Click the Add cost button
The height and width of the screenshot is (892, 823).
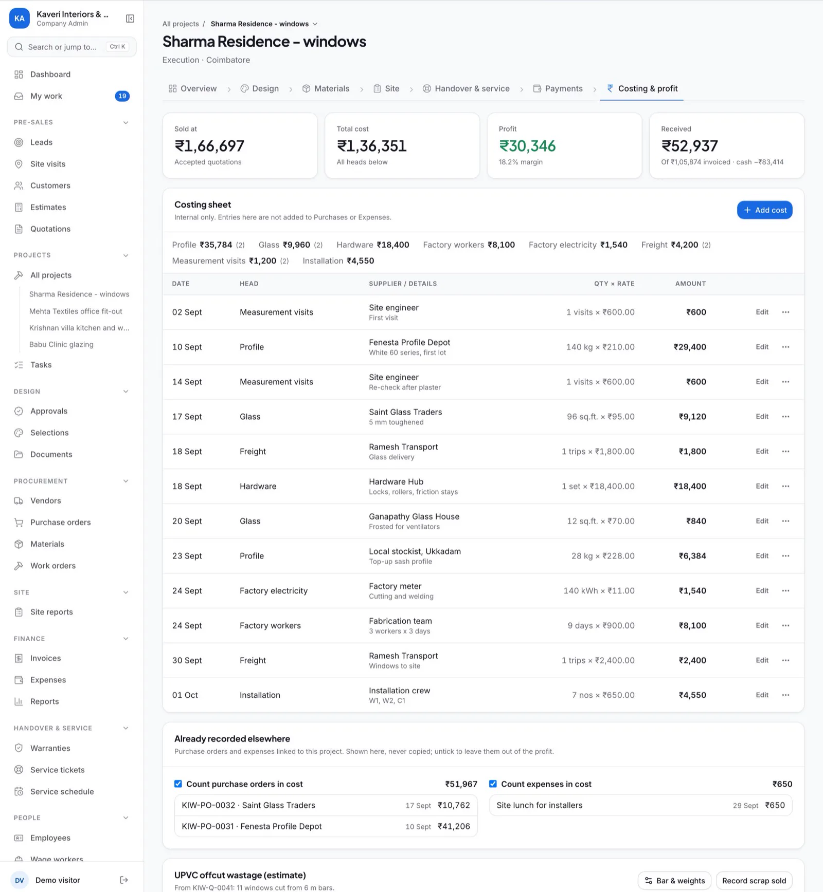[764, 210]
